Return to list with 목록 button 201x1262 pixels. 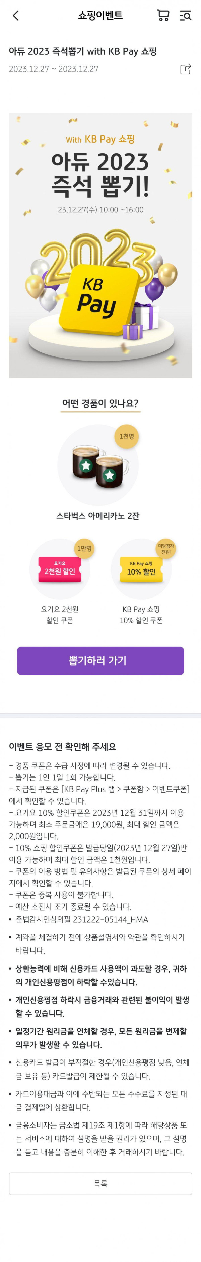click(100, 1184)
